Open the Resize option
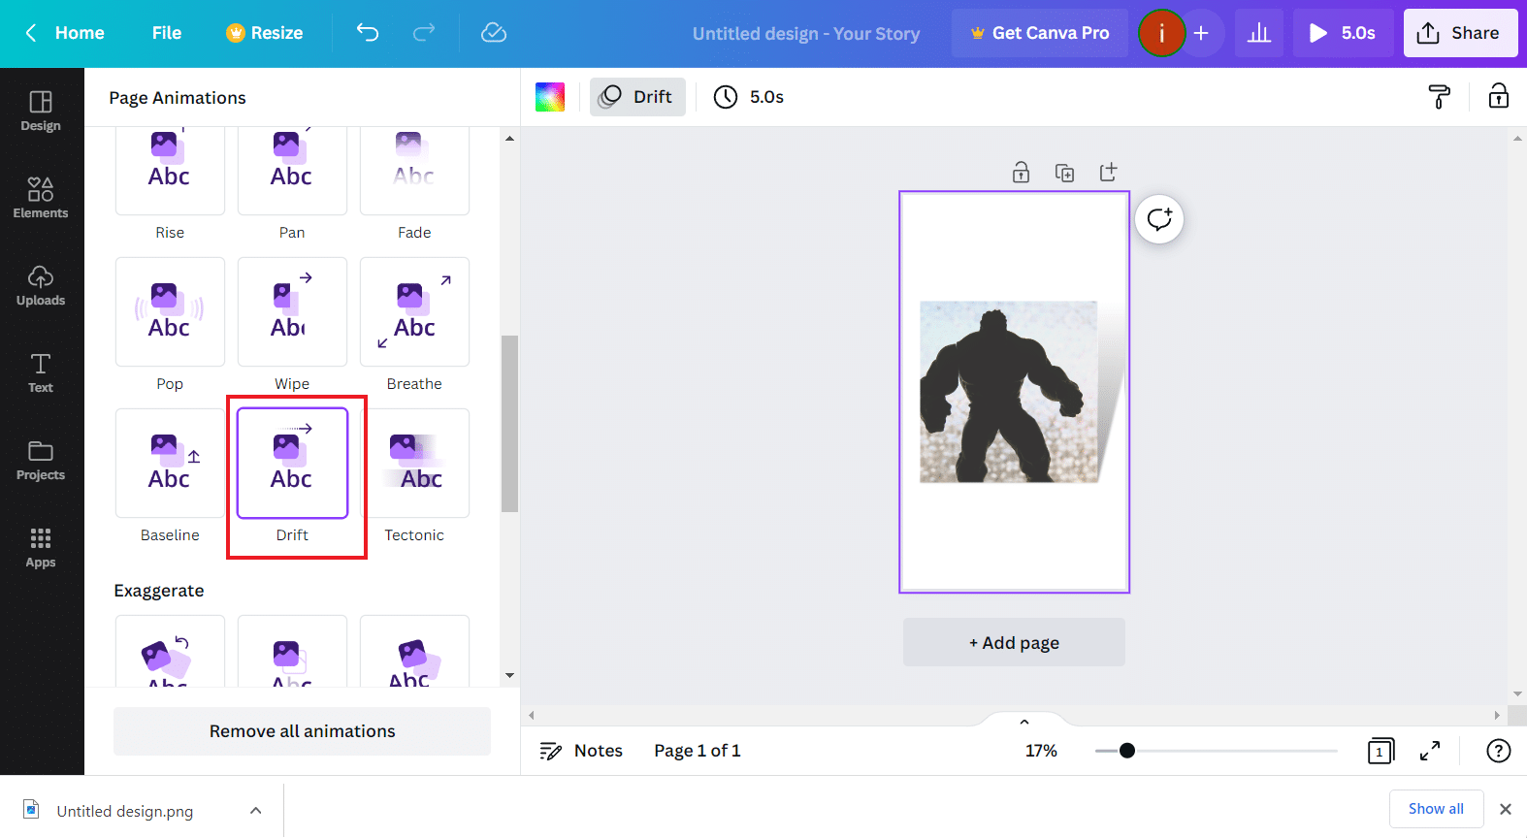The height and width of the screenshot is (838, 1527). [265, 33]
